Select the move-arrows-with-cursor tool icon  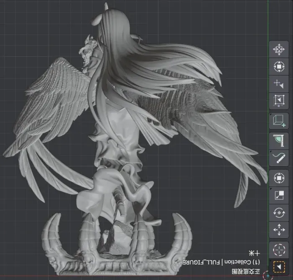[279, 84]
